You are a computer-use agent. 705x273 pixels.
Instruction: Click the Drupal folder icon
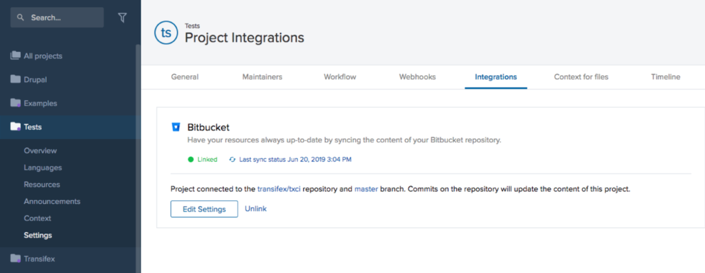(15, 79)
